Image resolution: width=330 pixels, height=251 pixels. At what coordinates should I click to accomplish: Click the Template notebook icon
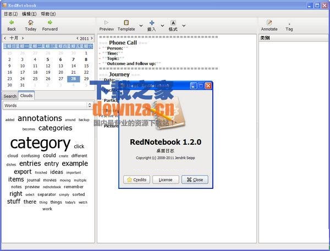tap(127, 23)
